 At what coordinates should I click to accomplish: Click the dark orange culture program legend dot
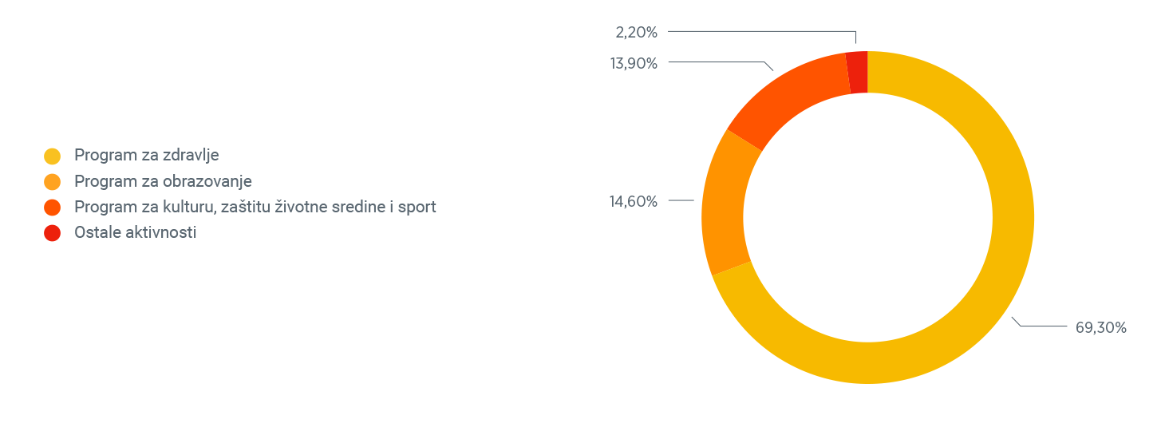(53, 208)
